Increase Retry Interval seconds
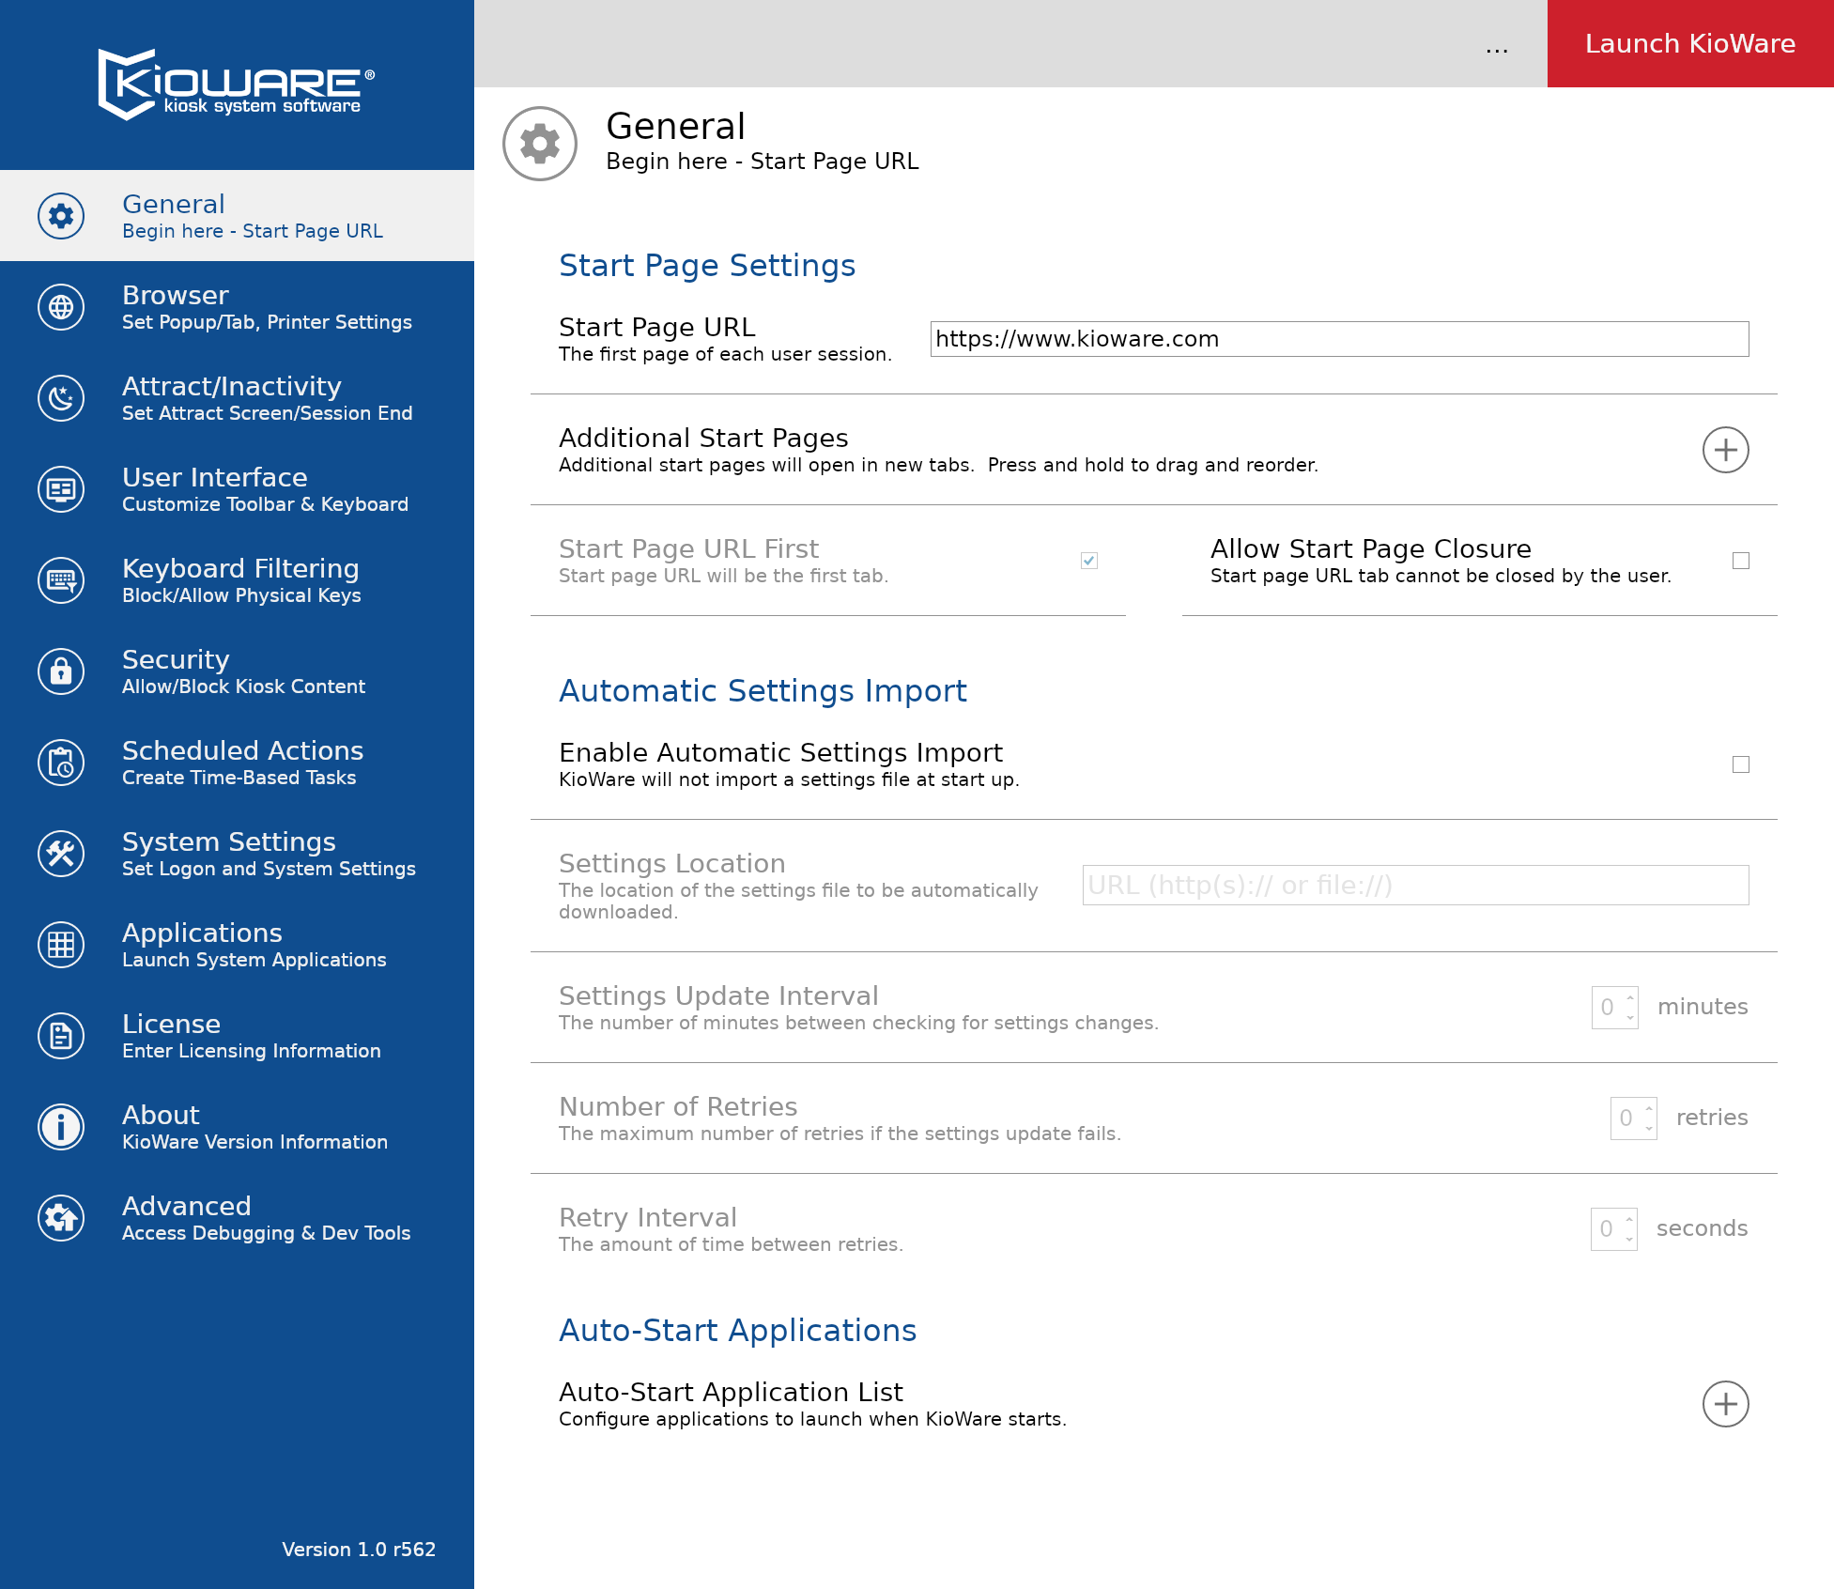 point(1629,1219)
